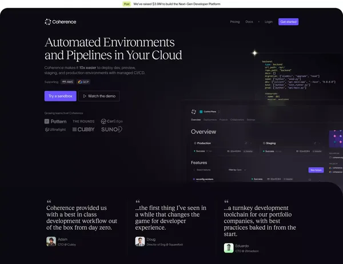Screen dimensions: 343x264
Task: Click the Coherence logo in the header
Action: tap(61, 22)
